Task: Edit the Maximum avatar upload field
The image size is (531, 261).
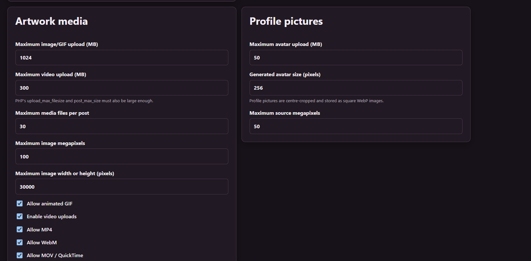Action: coord(356,58)
